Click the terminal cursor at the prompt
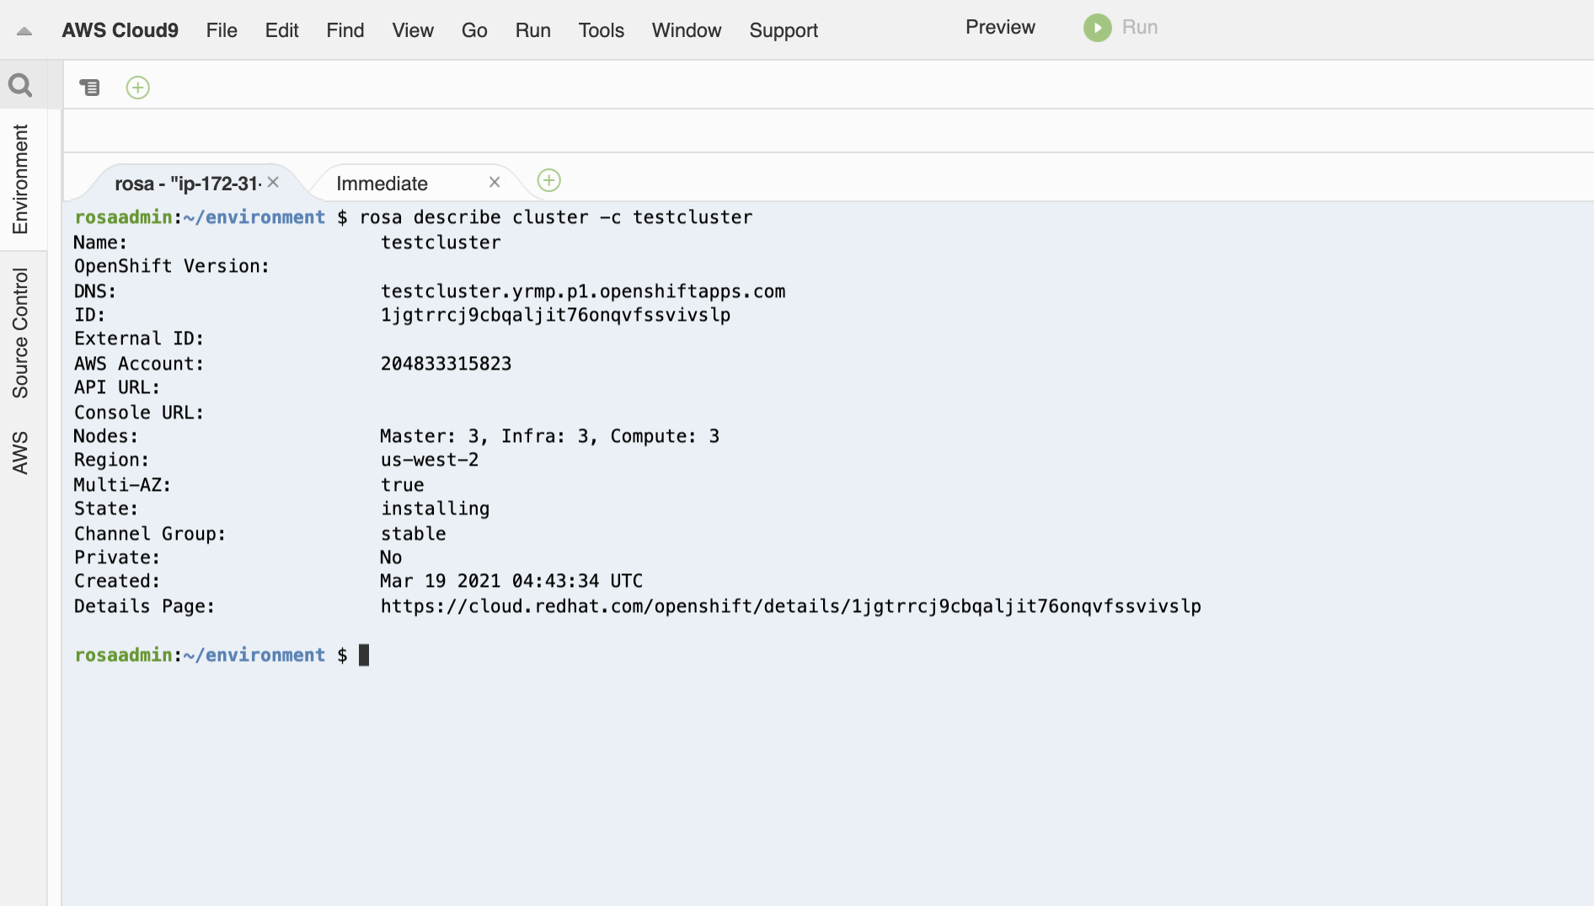Viewport: 1594px width, 906px height. [364, 655]
